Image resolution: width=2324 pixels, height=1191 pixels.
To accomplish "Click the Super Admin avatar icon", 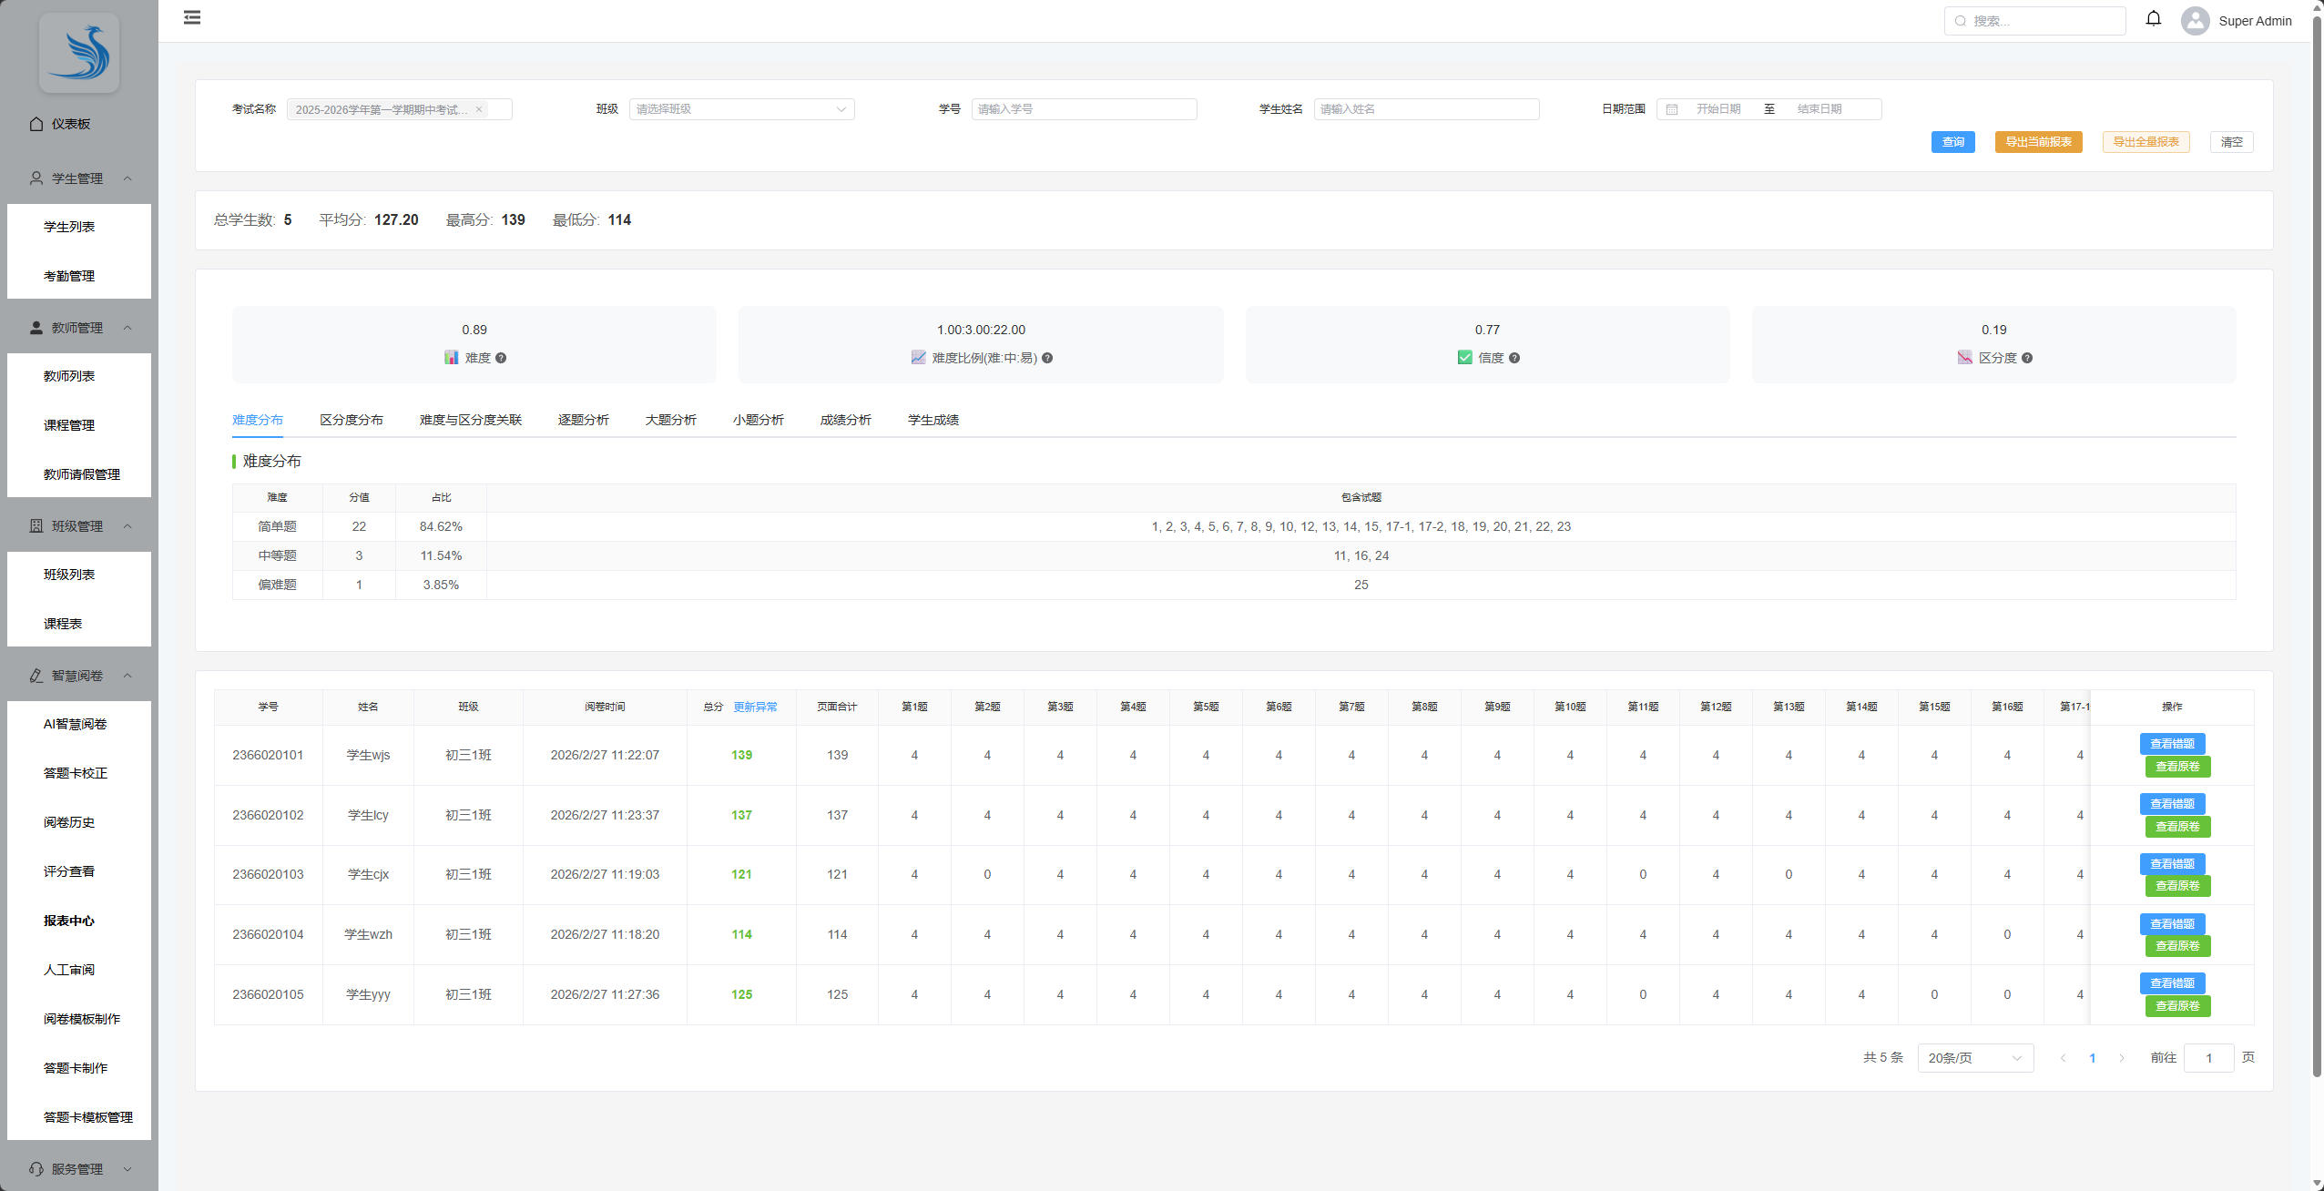I will tap(2195, 21).
